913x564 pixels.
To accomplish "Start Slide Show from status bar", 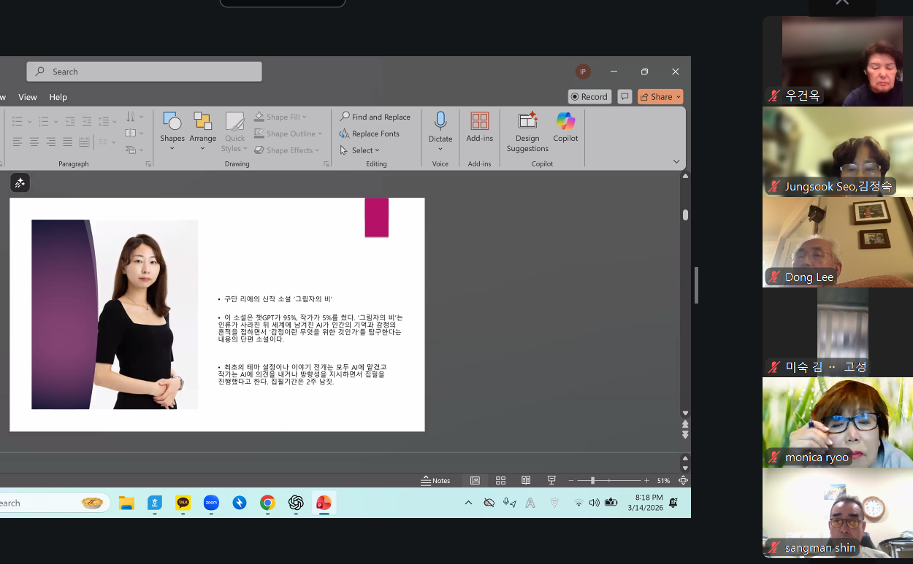I will (551, 480).
